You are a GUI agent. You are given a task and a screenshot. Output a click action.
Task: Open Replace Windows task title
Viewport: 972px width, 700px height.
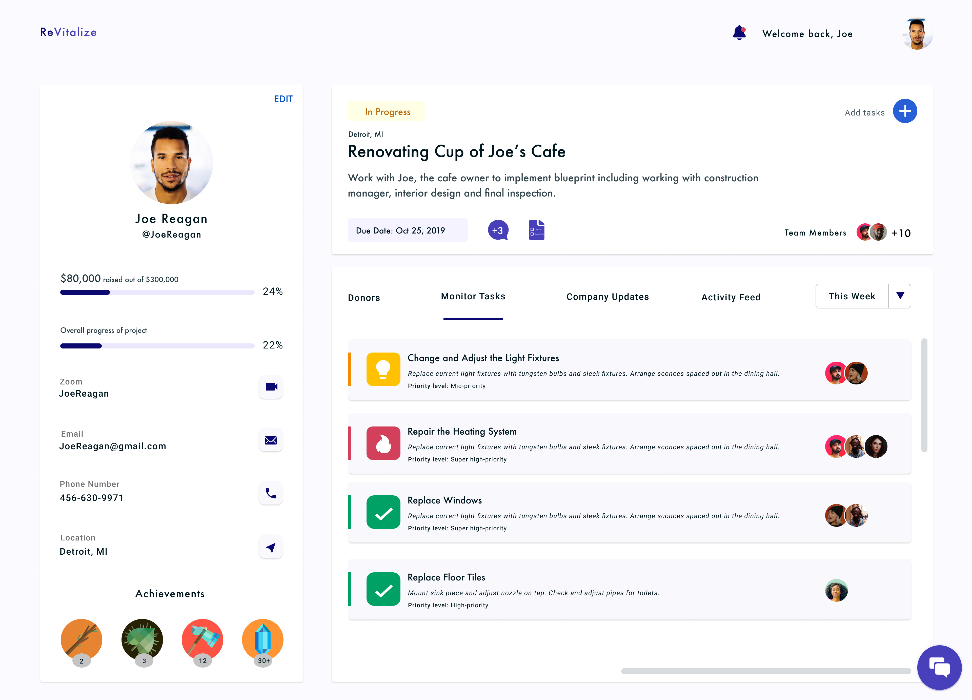pos(444,500)
